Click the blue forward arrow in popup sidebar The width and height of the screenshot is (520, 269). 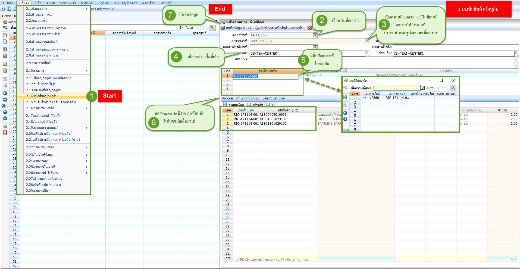[x=345, y=119]
